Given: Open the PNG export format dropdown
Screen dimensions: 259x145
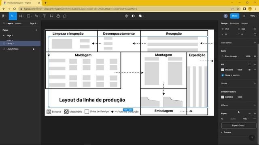Looking at the screenshot, I should pos(246,119).
